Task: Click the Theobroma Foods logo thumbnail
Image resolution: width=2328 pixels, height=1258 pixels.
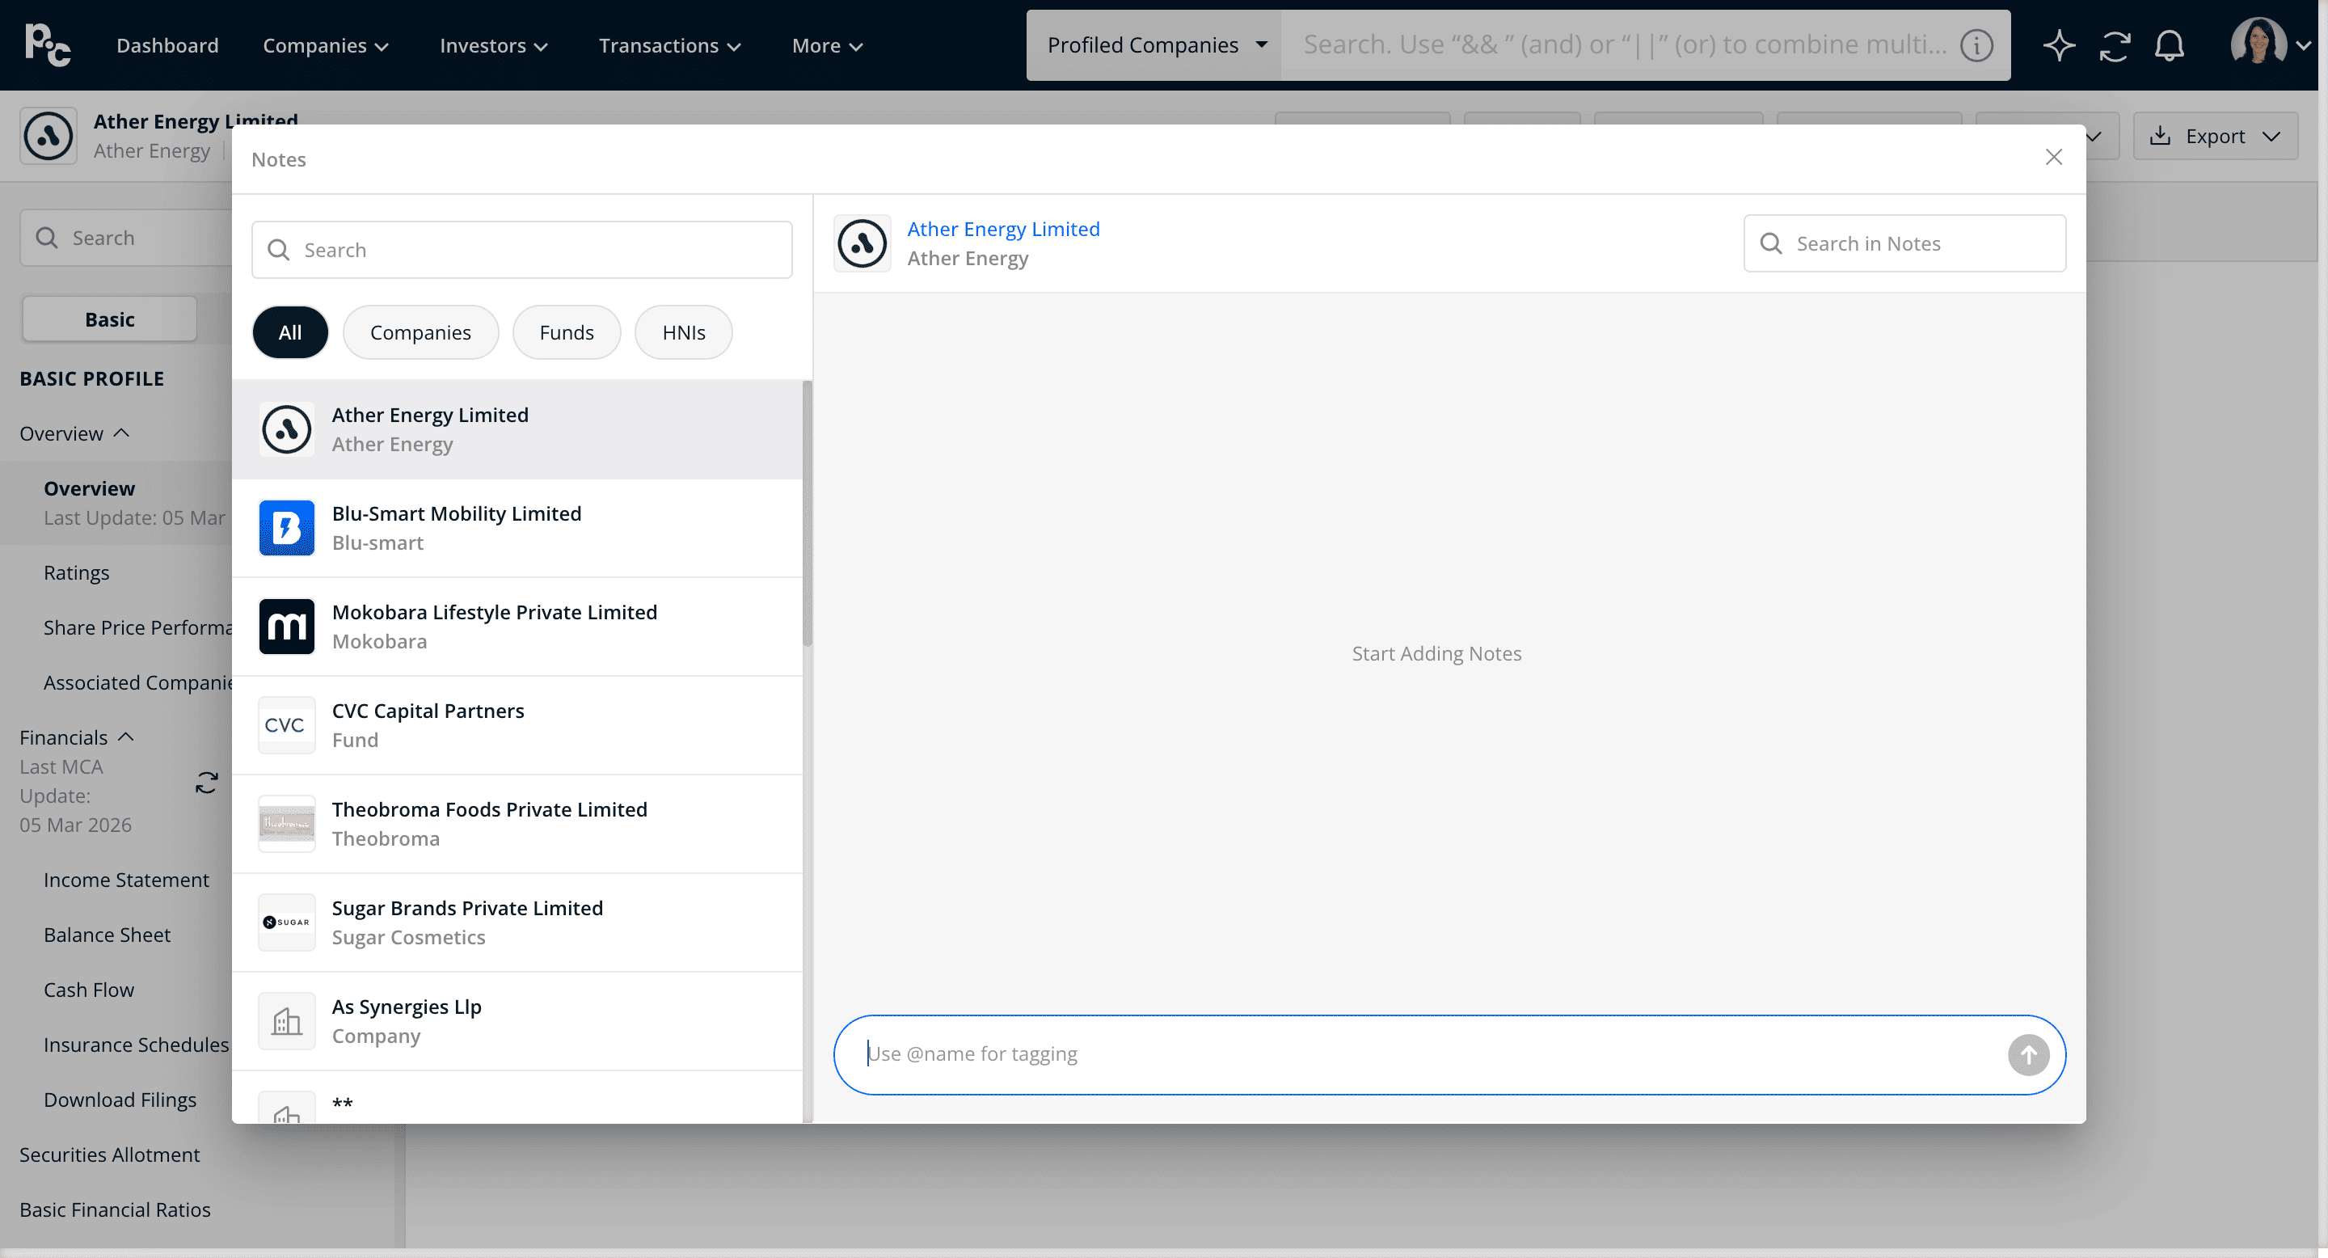Action: [286, 823]
